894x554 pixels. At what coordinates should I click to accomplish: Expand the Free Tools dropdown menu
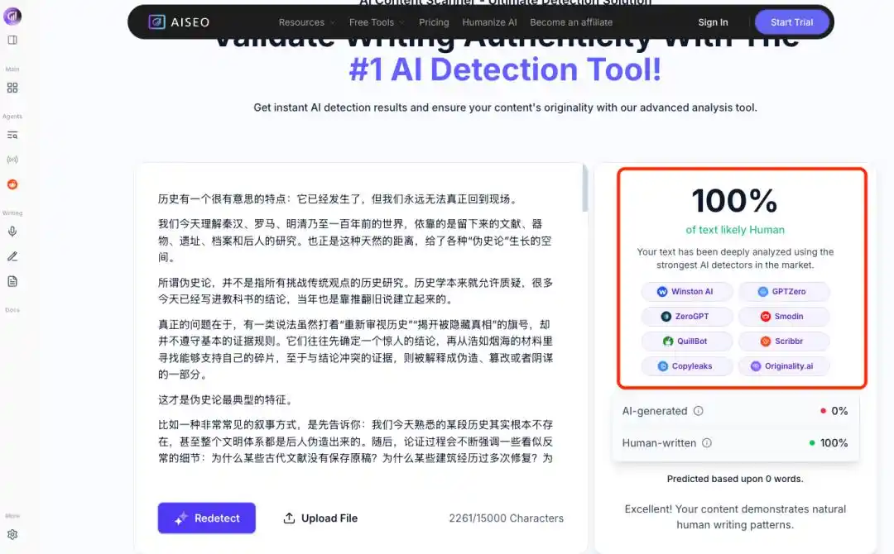377,22
